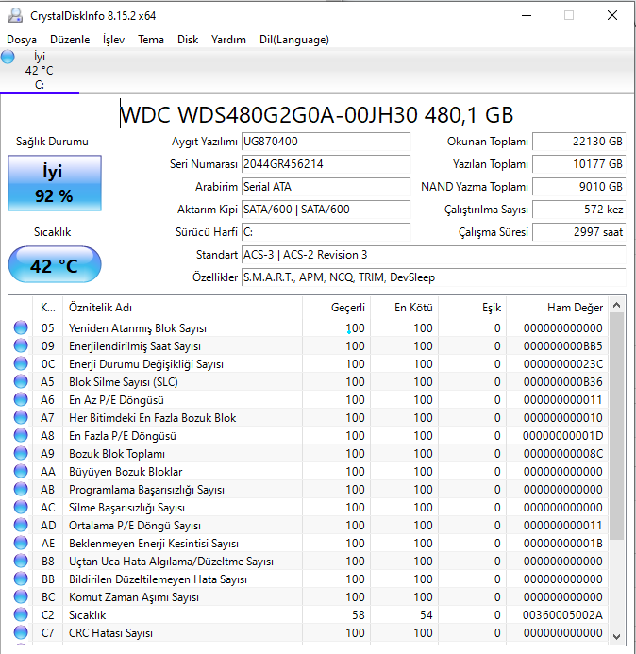636x654 pixels.
Task: Click the Arabirim field Serial ATA
Action: pyautogui.click(x=326, y=187)
